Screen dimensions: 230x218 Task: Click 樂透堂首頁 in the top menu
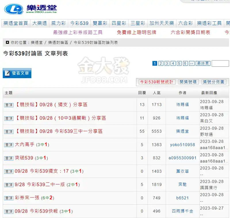(x=16, y=23)
